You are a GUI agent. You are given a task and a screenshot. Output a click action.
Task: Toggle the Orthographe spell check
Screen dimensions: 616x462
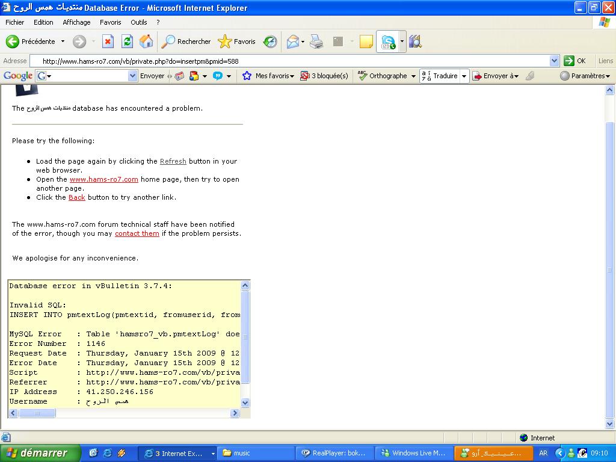pos(383,76)
